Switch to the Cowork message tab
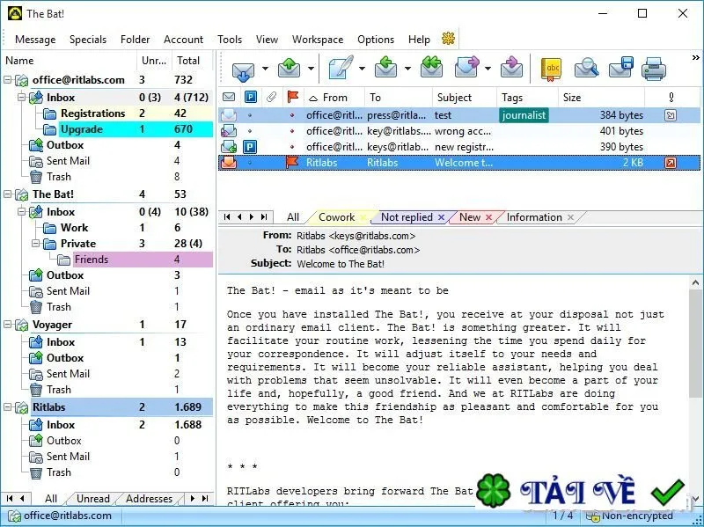 pos(337,217)
